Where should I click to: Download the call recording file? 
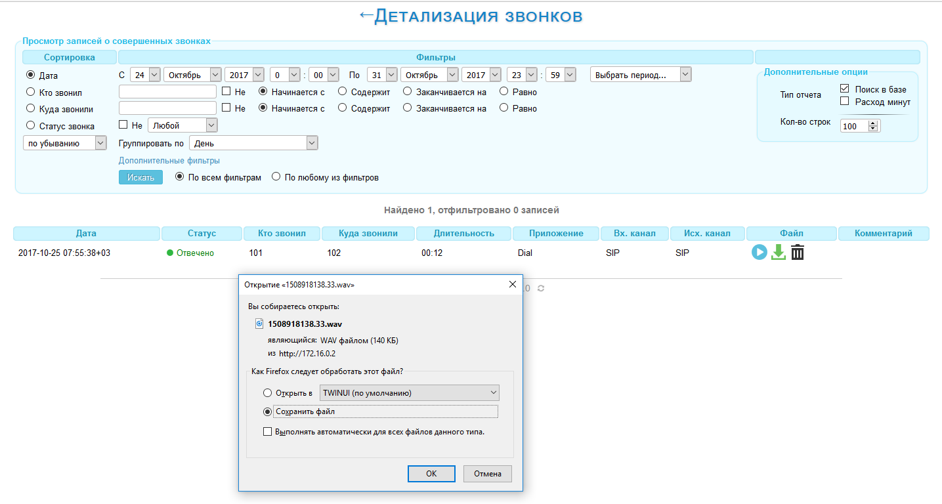(x=778, y=252)
